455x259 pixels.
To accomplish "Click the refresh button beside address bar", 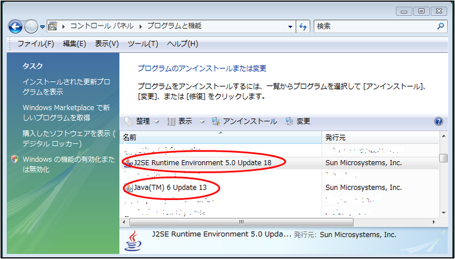I will [x=303, y=27].
